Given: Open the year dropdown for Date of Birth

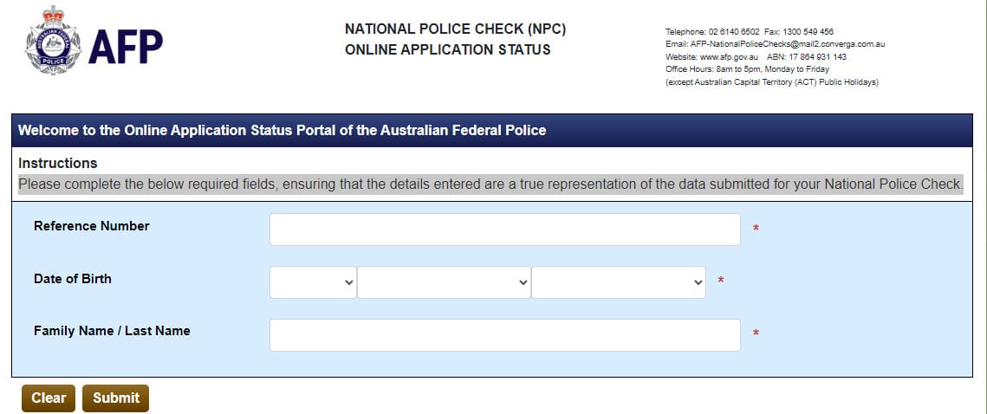Looking at the screenshot, I should click(x=618, y=281).
